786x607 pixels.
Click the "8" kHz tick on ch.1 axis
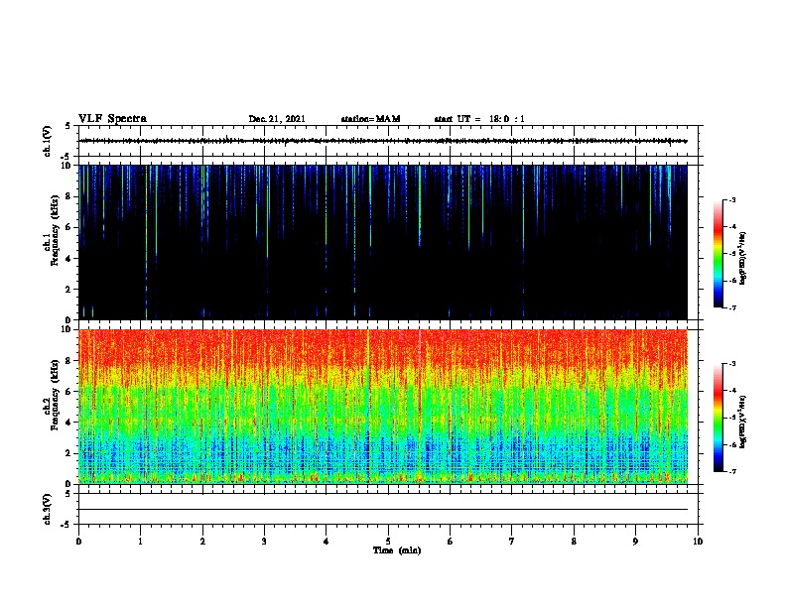click(69, 196)
